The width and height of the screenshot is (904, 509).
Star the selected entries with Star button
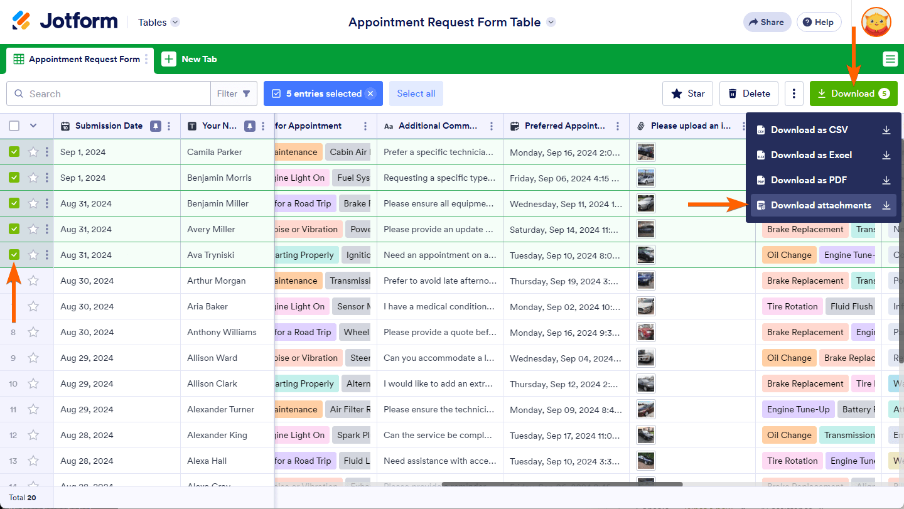687,94
